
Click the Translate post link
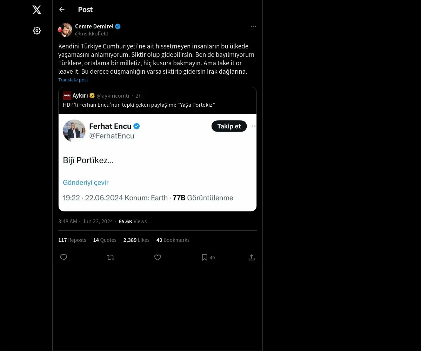[x=73, y=80]
